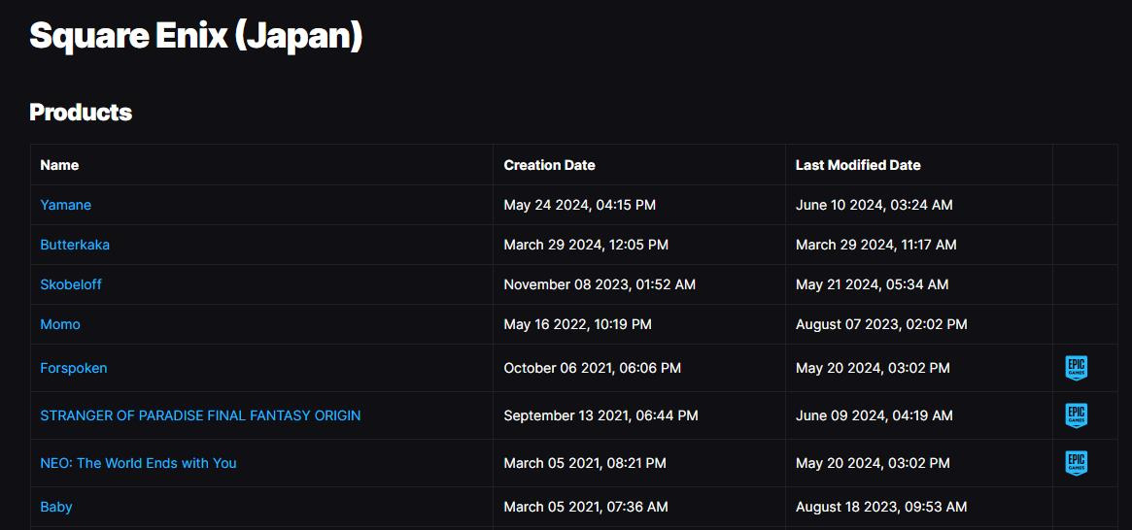Open the Yamane product link

(x=65, y=205)
